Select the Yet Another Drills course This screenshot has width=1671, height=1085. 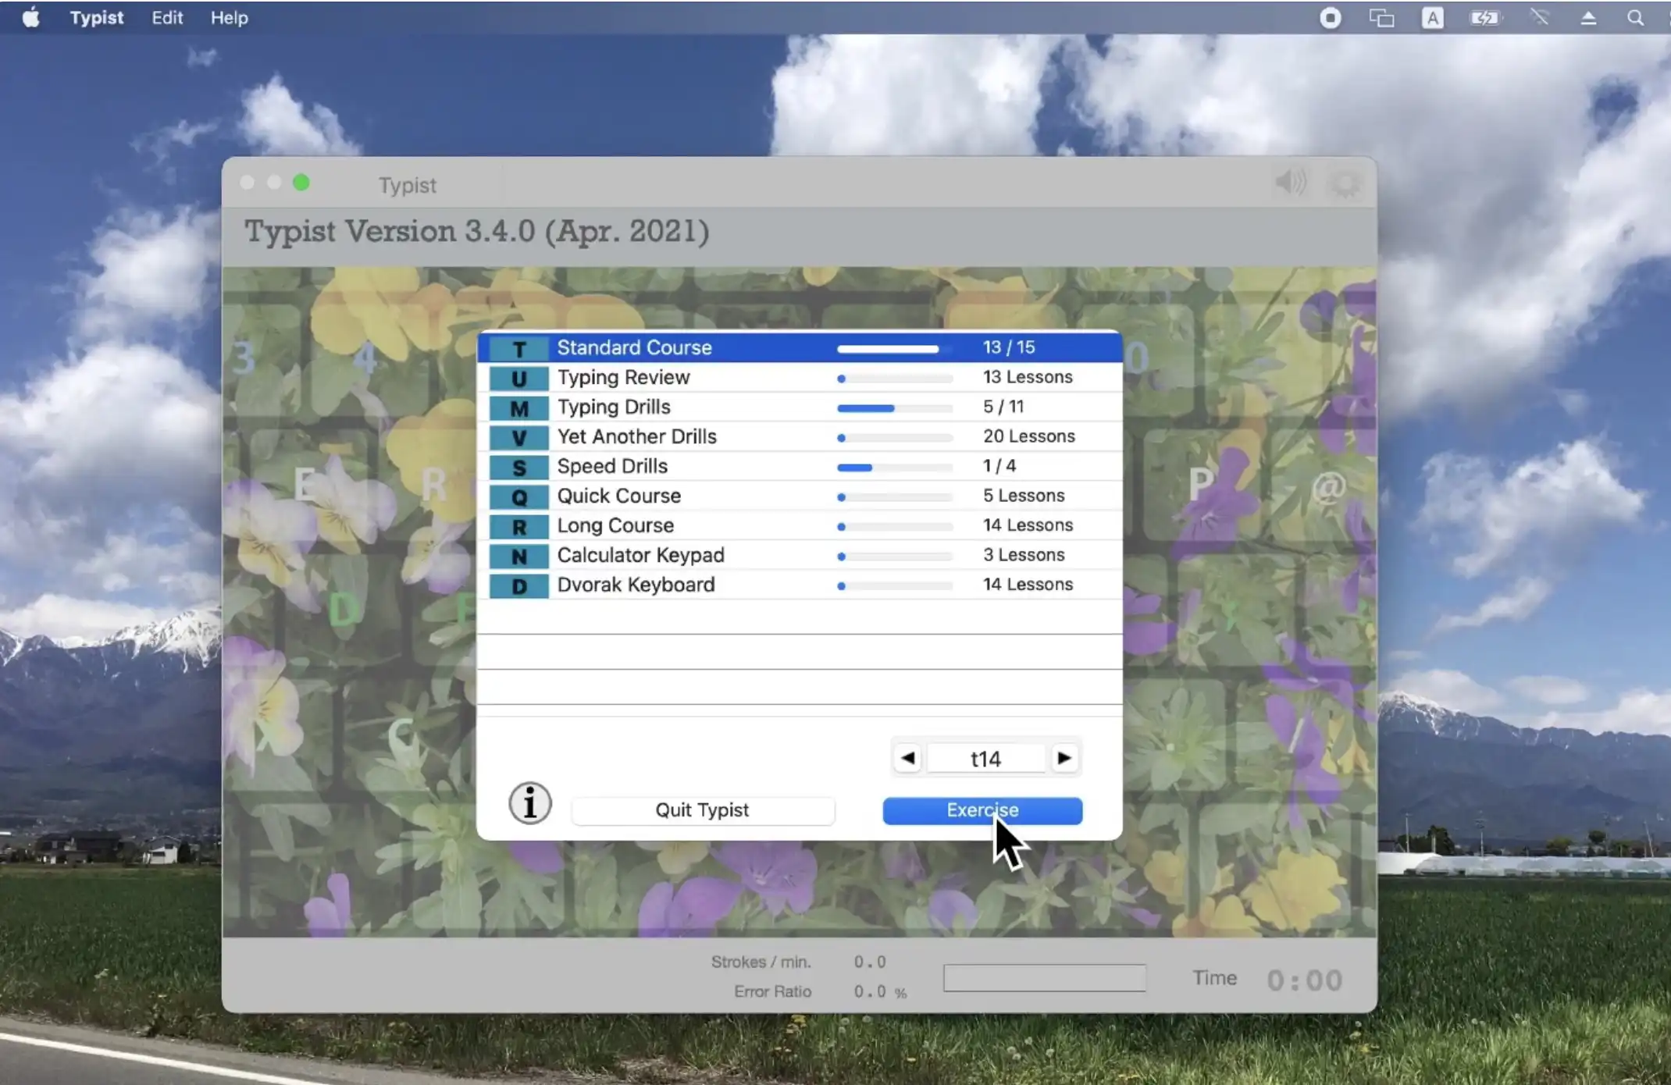pyautogui.click(x=800, y=436)
